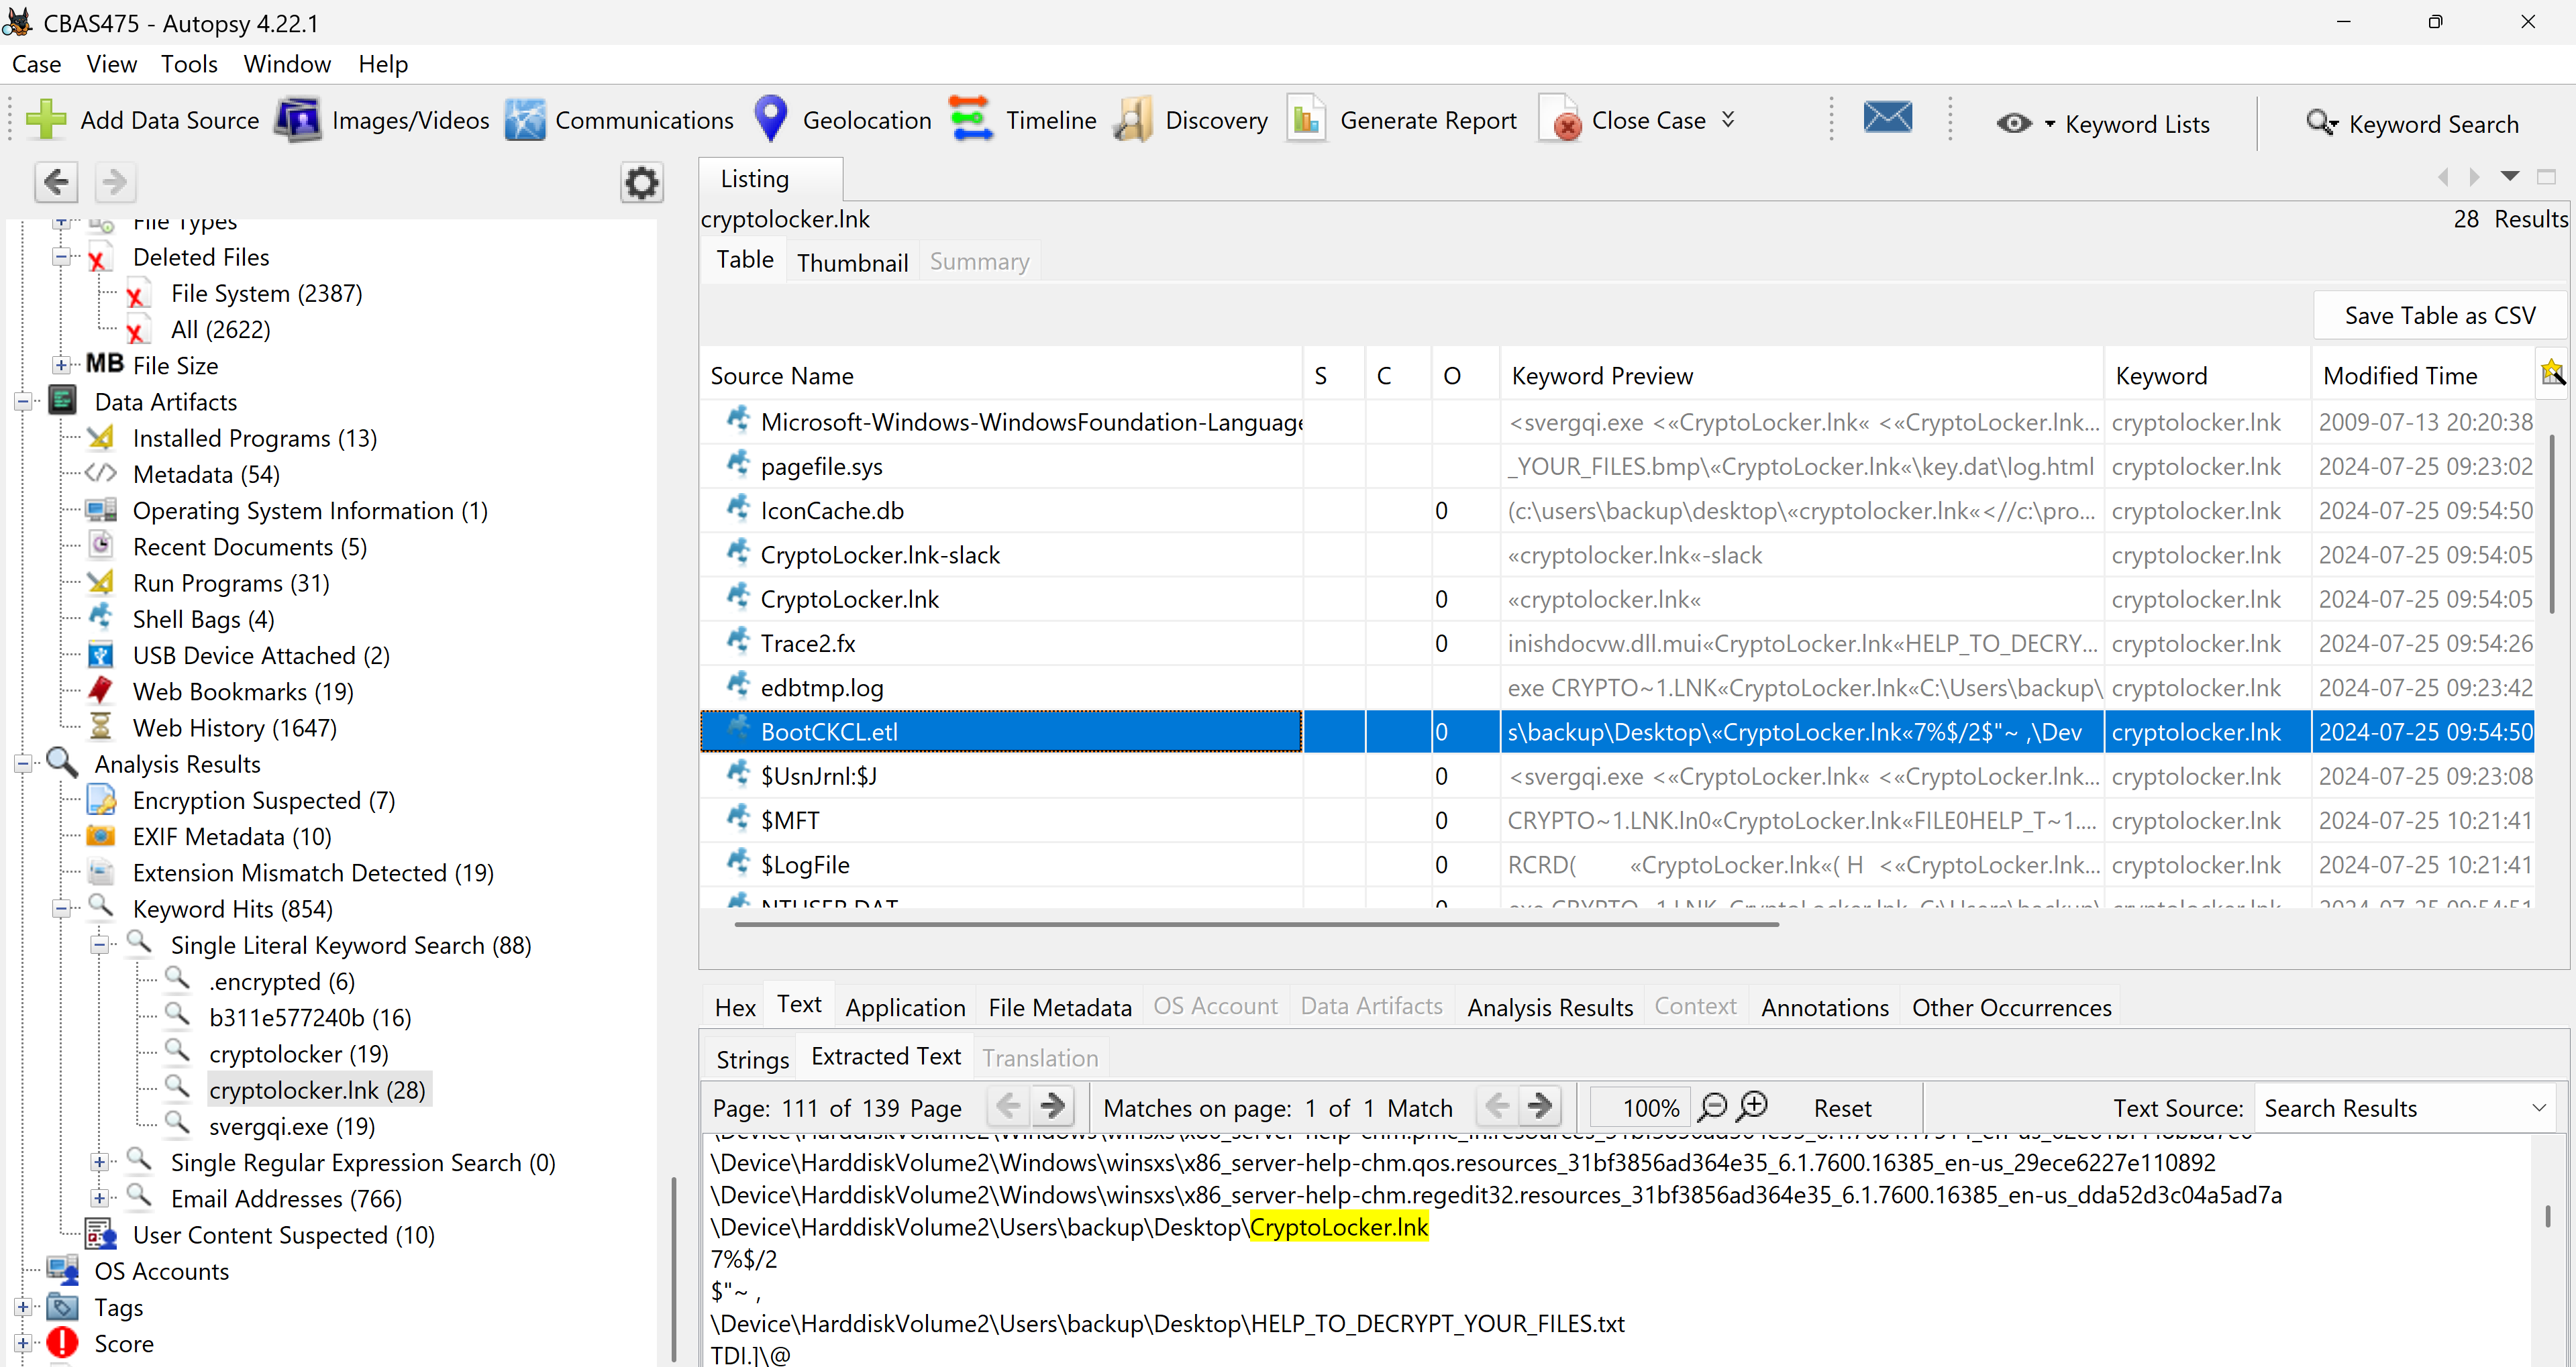Open the Images/Videos viewer

pyautogui.click(x=298, y=120)
